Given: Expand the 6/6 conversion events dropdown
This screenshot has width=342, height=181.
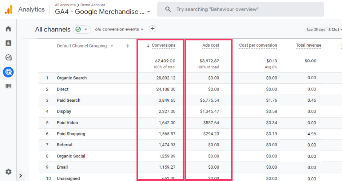Looking at the screenshot, I should point(119,29).
